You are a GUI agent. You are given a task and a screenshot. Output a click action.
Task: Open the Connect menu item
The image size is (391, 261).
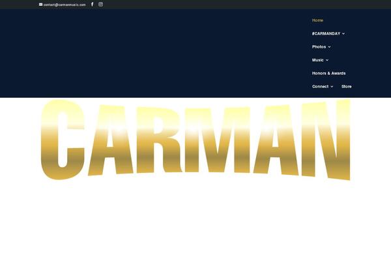[x=320, y=86]
